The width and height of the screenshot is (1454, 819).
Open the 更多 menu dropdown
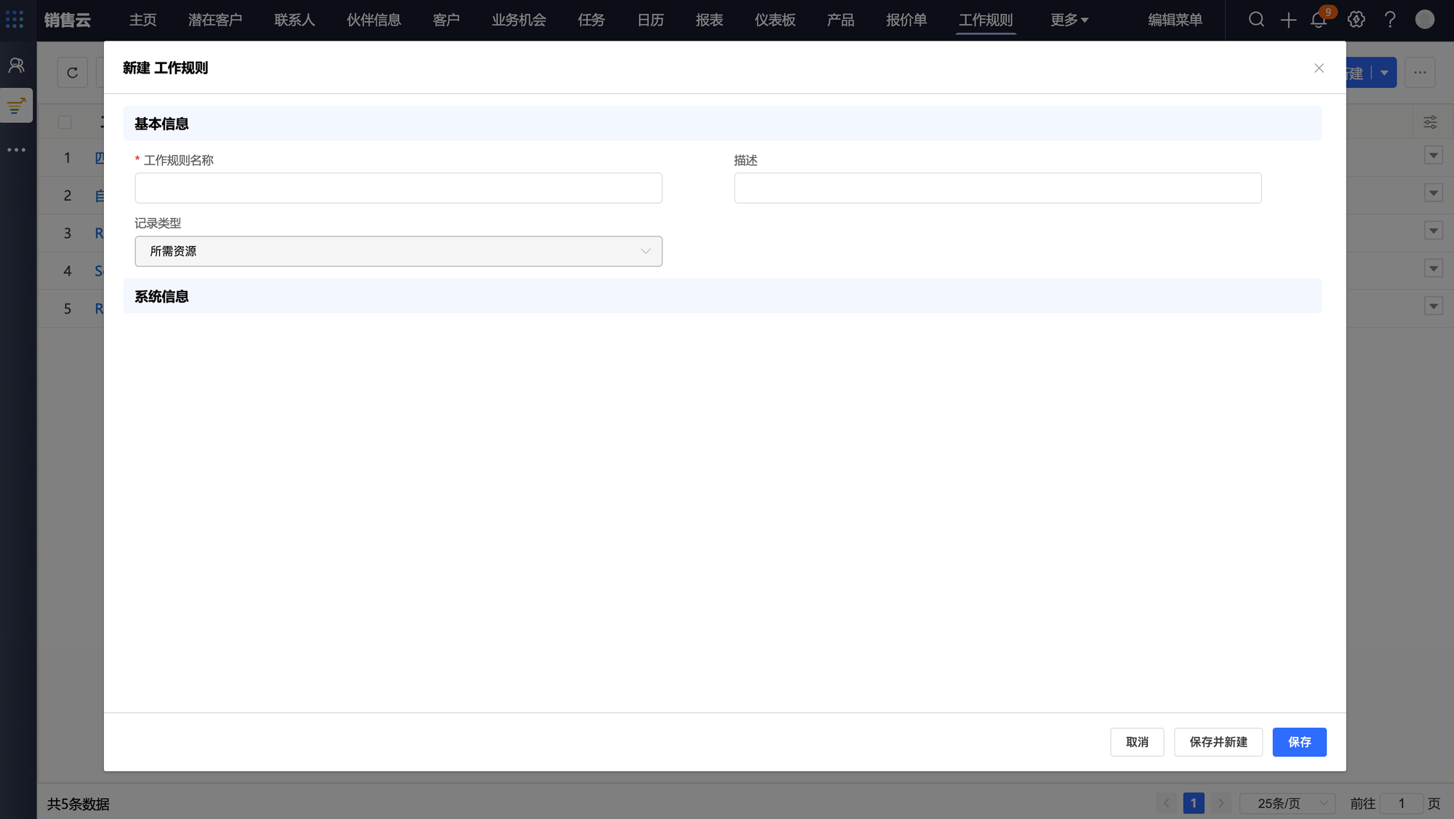[1069, 20]
